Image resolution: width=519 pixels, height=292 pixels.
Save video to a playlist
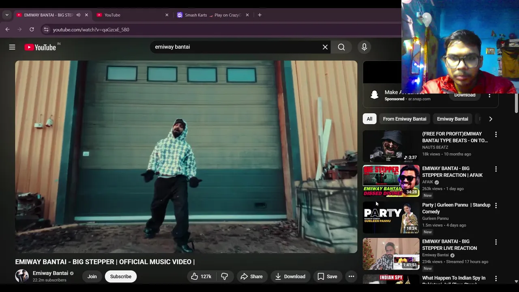[327, 277]
